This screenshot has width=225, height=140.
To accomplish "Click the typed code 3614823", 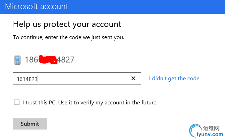I will tap(27, 79).
